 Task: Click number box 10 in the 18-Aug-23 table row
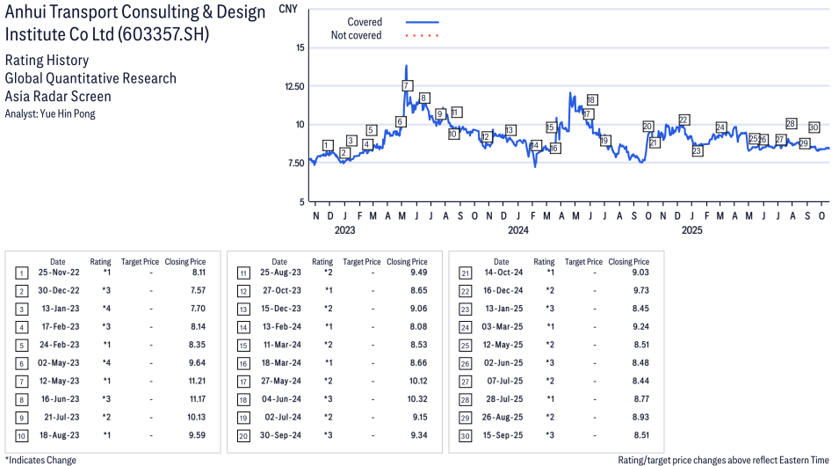point(22,434)
